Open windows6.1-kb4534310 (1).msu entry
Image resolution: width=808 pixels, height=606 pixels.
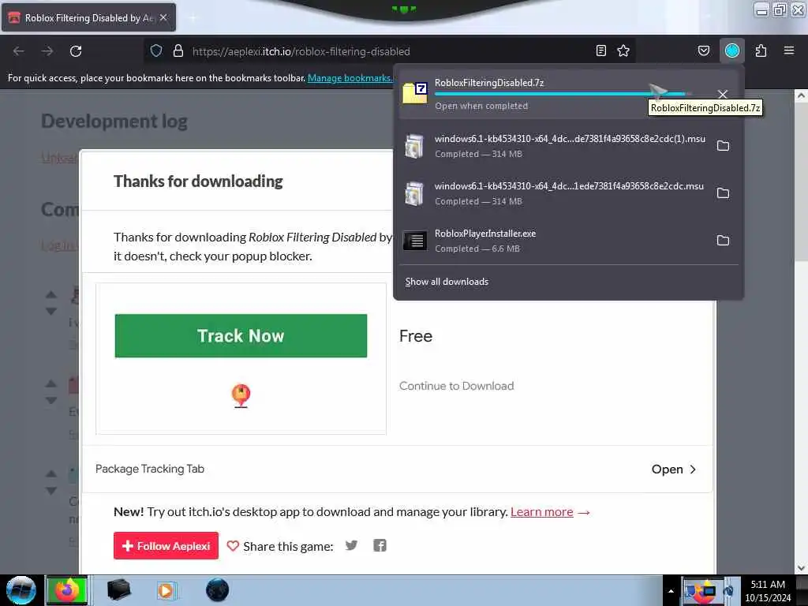(554, 146)
